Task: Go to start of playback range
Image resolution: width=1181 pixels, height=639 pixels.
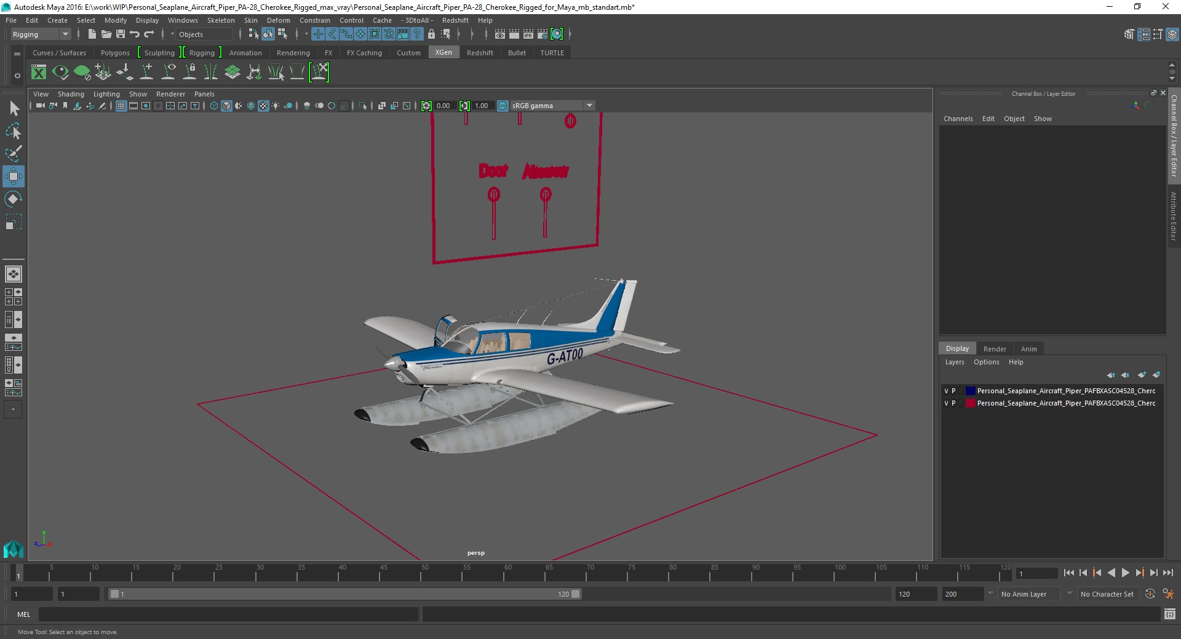Action: (x=1068, y=573)
